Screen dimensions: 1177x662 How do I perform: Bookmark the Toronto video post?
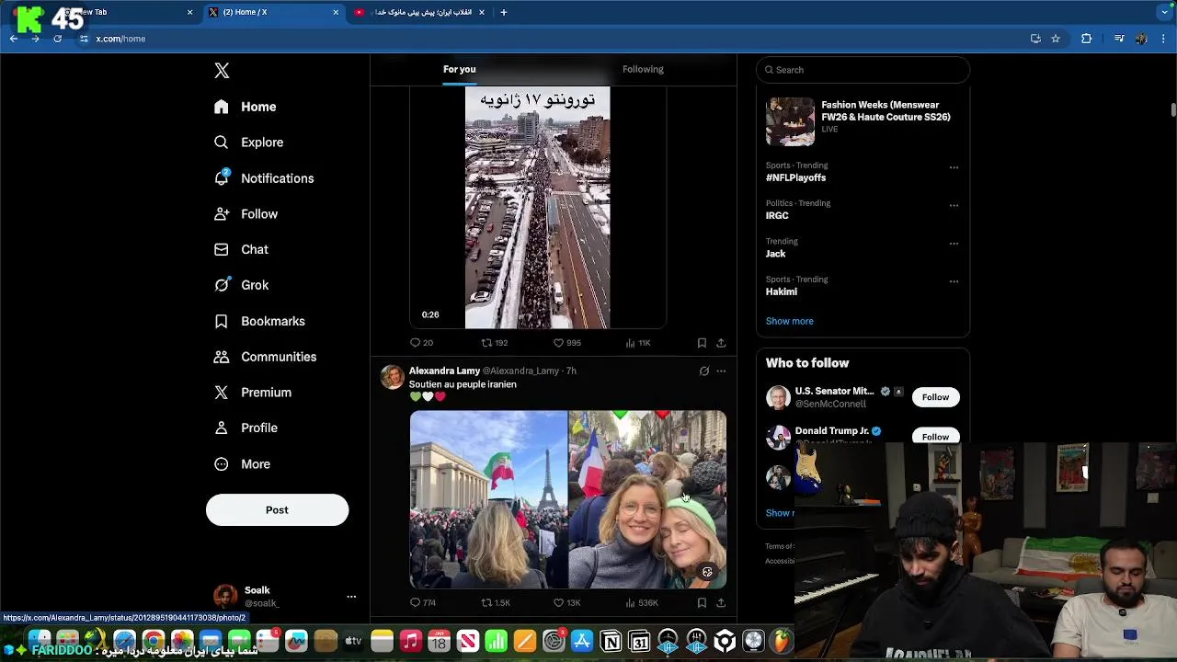point(702,343)
